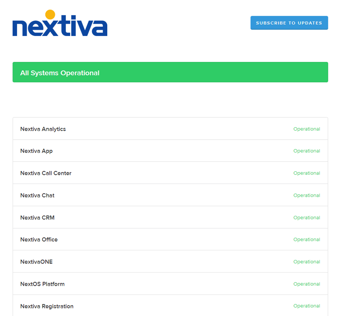The width and height of the screenshot is (340, 316).
Task: Select the Nextiva Analytics row
Action: pyautogui.click(x=43, y=129)
